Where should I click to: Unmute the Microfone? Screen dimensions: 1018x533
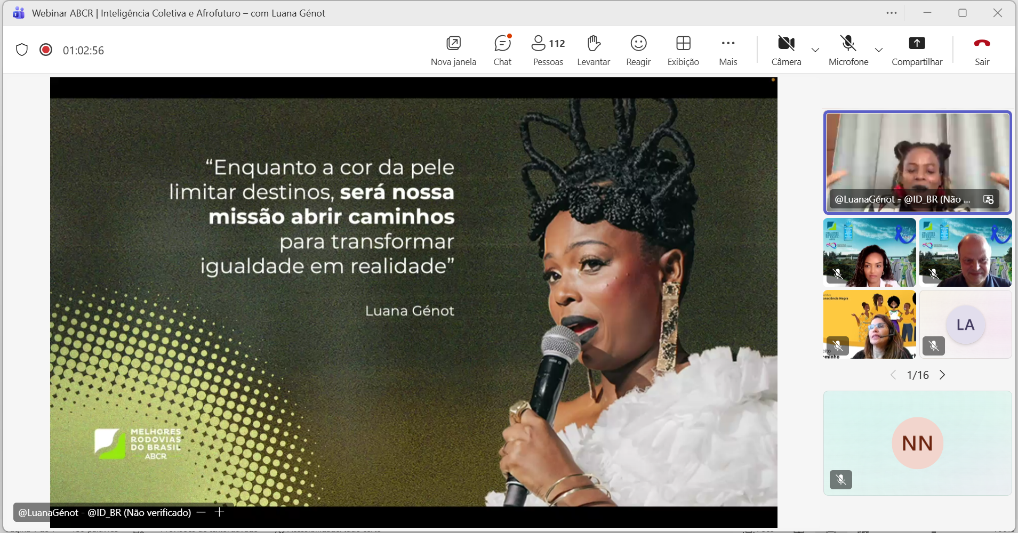(x=848, y=50)
